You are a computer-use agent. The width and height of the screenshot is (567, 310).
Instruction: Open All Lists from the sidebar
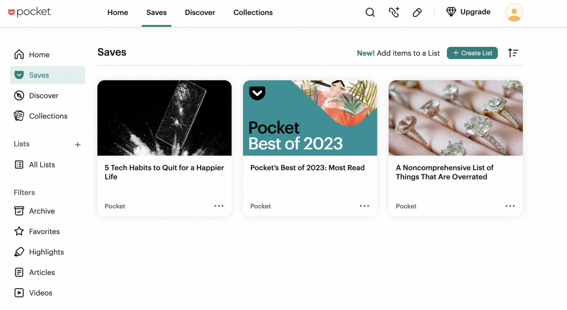pyautogui.click(x=42, y=164)
